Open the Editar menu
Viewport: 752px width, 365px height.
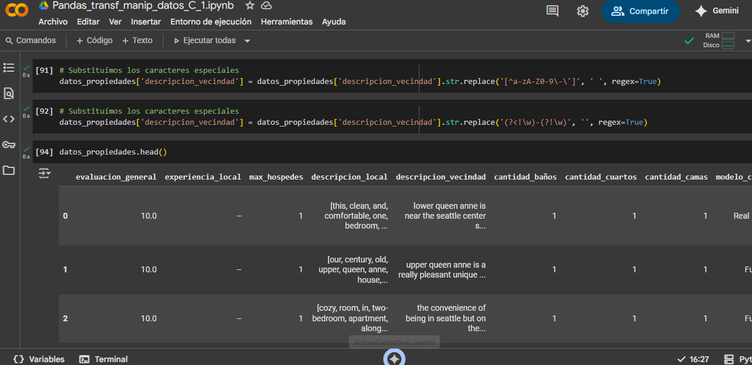click(88, 22)
